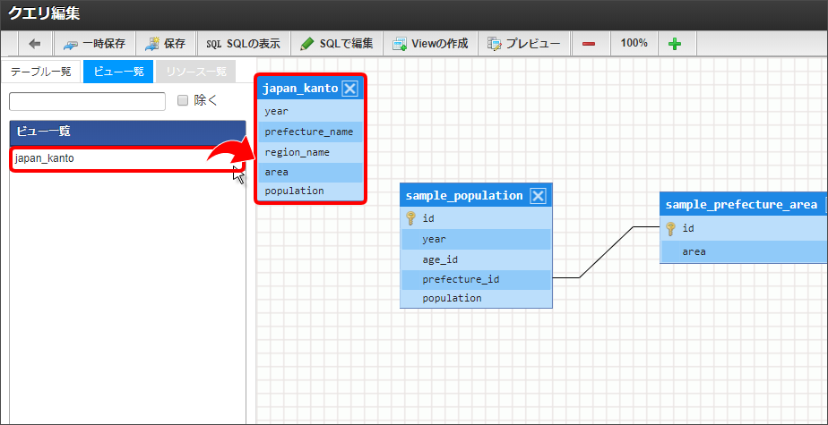Image resolution: width=828 pixels, height=425 pixels.
Task: Zoom in with green plus icon
Action: tap(675, 44)
